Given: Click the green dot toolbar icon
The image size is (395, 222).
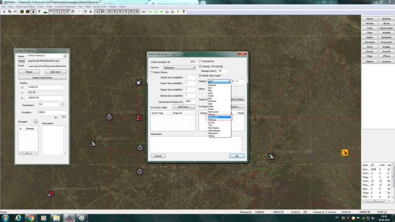Looking at the screenshot, I should coord(161,11).
